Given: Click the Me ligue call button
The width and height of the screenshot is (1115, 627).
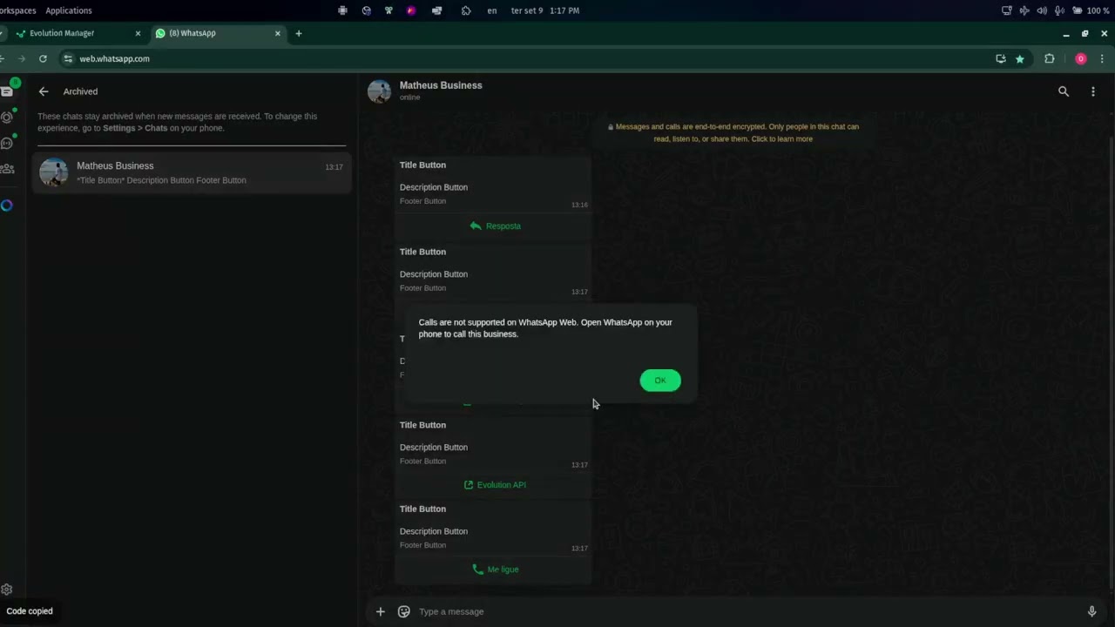Looking at the screenshot, I should click(495, 570).
